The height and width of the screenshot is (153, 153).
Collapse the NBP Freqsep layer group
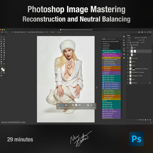pyautogui.click(x=130, y=45)
